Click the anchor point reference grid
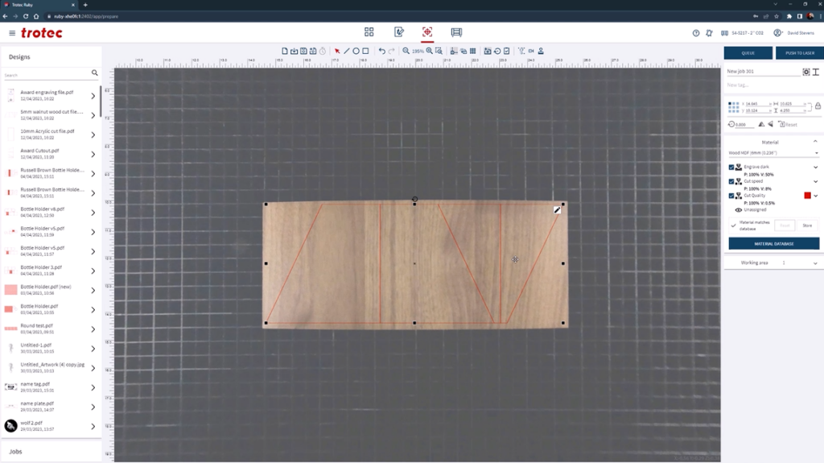Viewport: 824px width, 463px height. coord(734,107)
